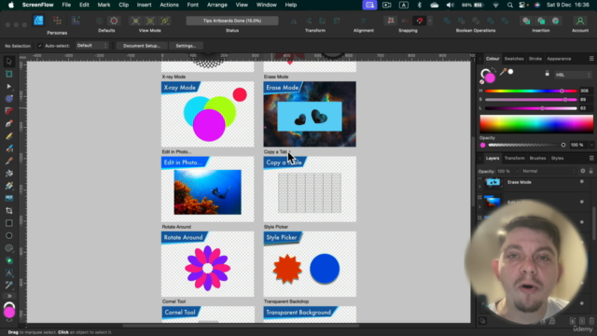Select the Artistic Text tool

coord(8,273)
